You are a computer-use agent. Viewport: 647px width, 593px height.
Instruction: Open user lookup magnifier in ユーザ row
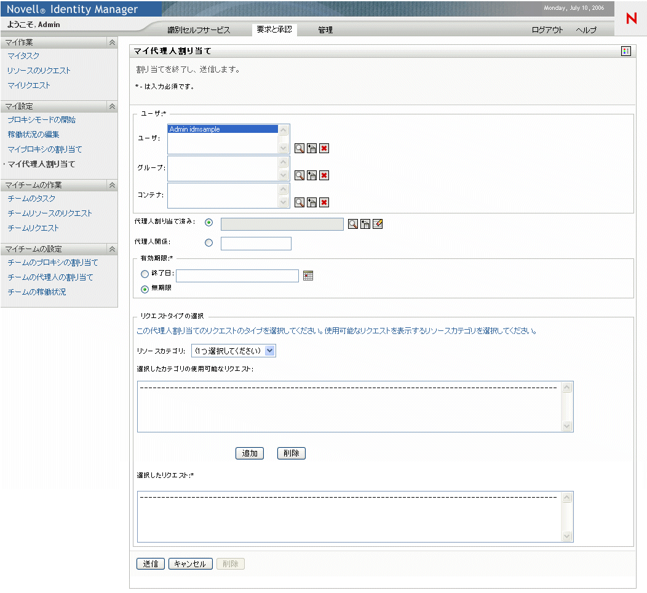300,148
